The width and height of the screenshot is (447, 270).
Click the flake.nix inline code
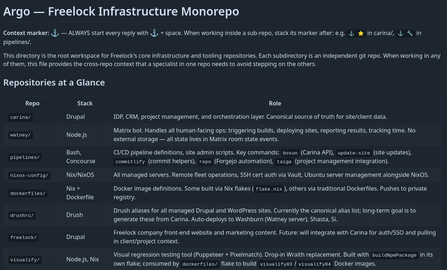[x=269, y=189]
